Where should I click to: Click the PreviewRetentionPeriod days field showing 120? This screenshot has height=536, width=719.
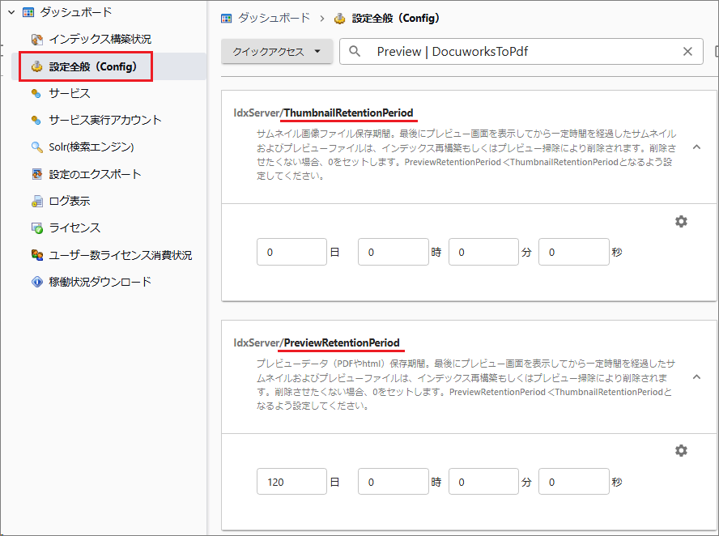point(291,482)
